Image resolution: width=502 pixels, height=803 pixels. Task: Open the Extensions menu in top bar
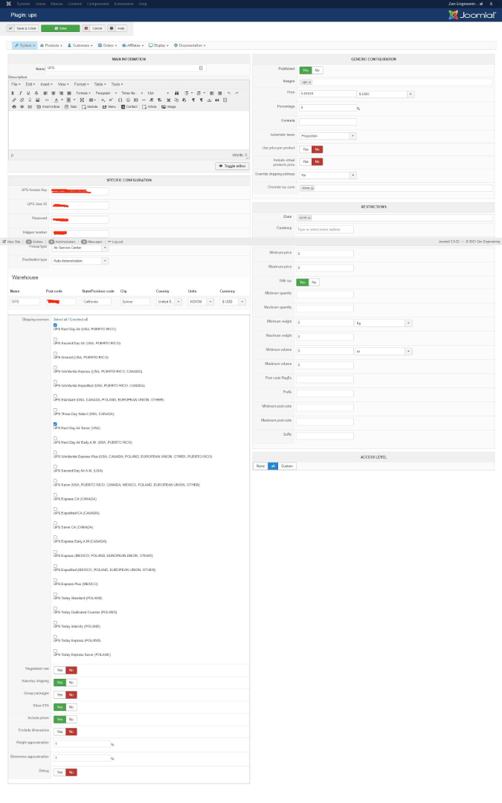pos(124,4)
